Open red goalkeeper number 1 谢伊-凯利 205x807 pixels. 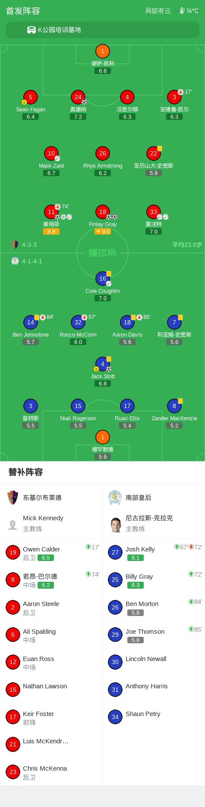tap(102, 51)
